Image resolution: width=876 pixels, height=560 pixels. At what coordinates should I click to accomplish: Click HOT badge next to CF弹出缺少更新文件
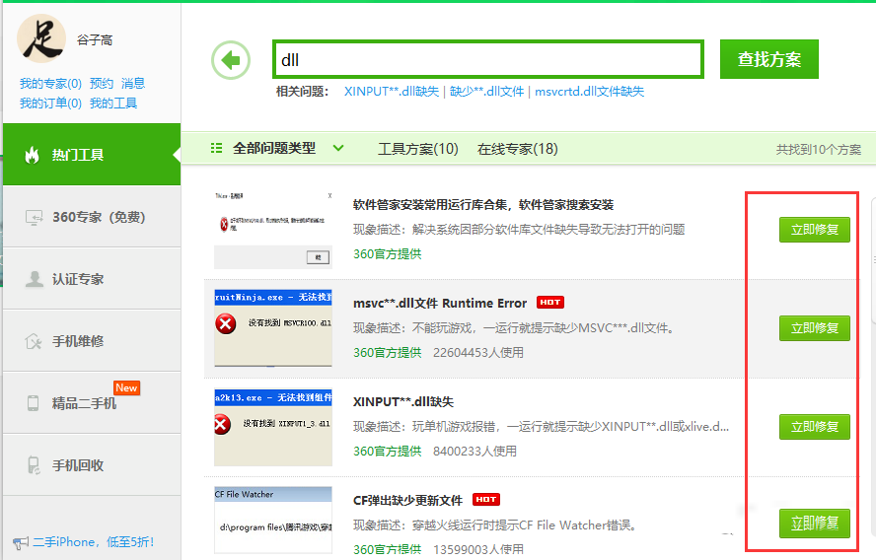click(x=486, y=499)
